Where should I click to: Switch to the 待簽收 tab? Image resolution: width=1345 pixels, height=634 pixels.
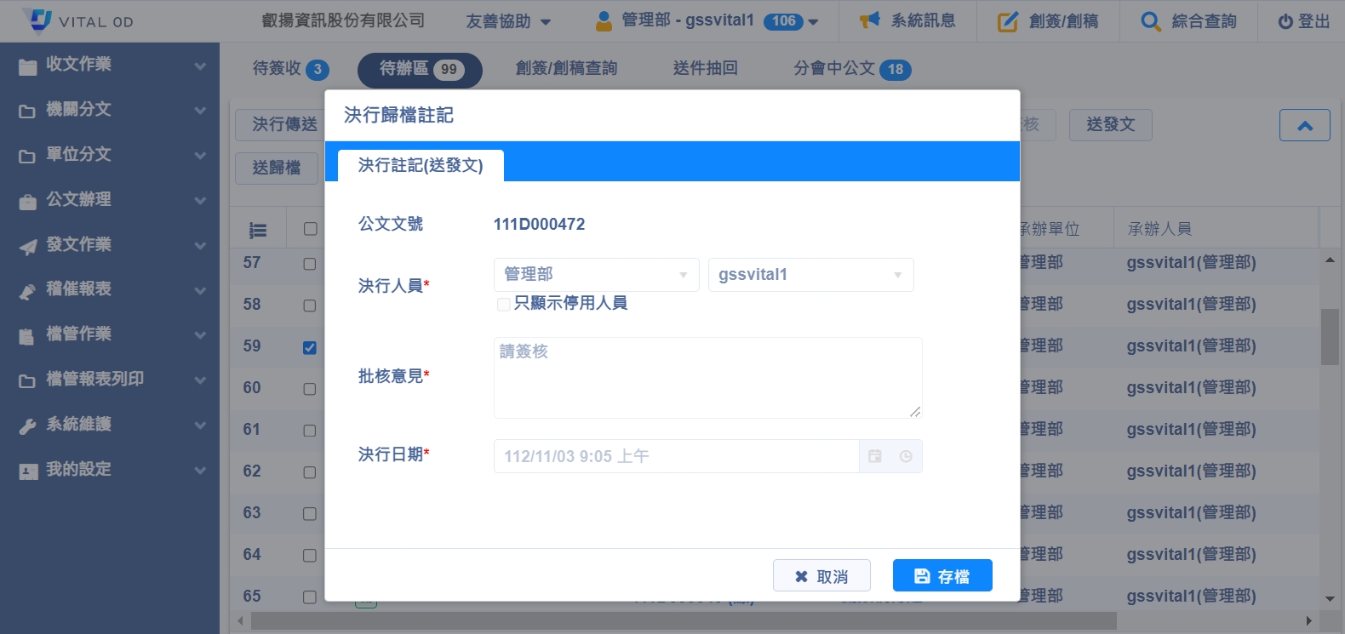289,69
